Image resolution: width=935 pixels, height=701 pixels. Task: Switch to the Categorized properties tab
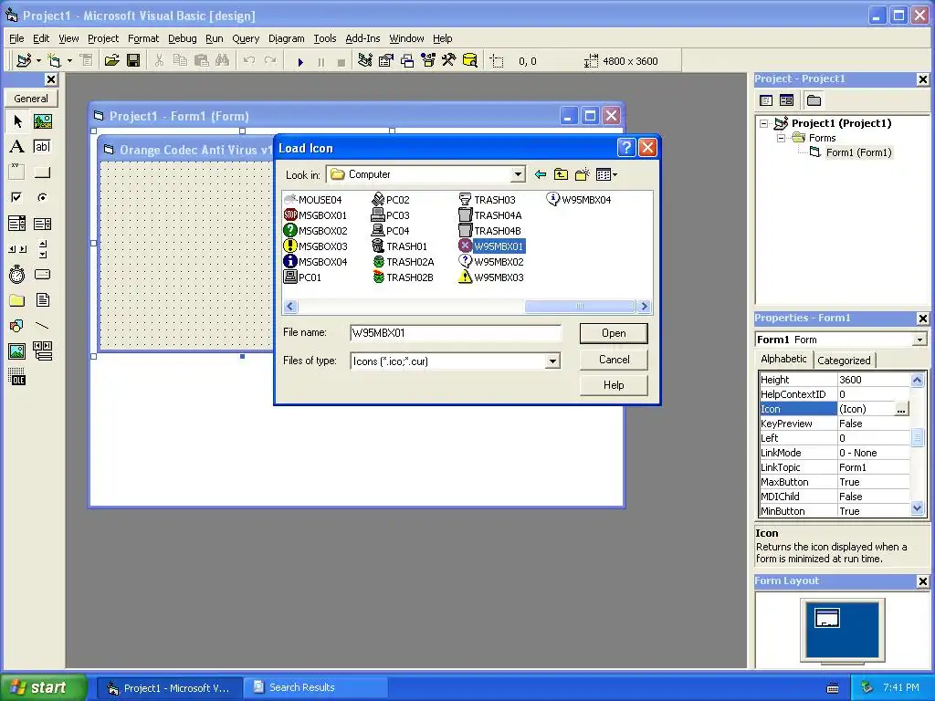(844, 360)
